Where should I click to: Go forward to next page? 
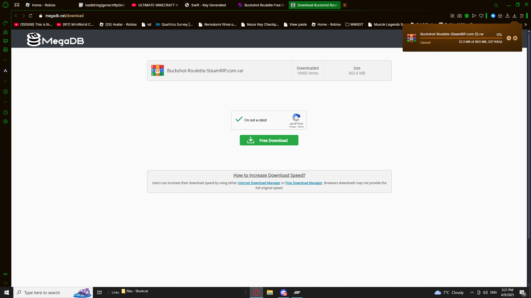click(24, 16)
